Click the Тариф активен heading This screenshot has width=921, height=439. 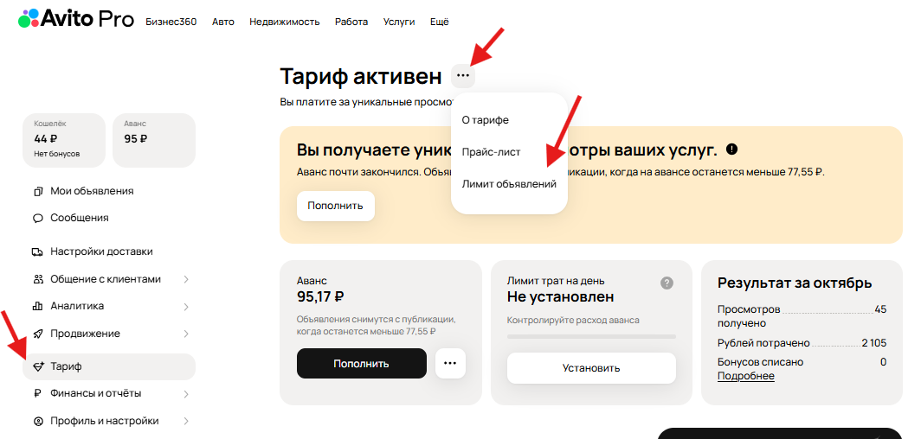[361, 76]
